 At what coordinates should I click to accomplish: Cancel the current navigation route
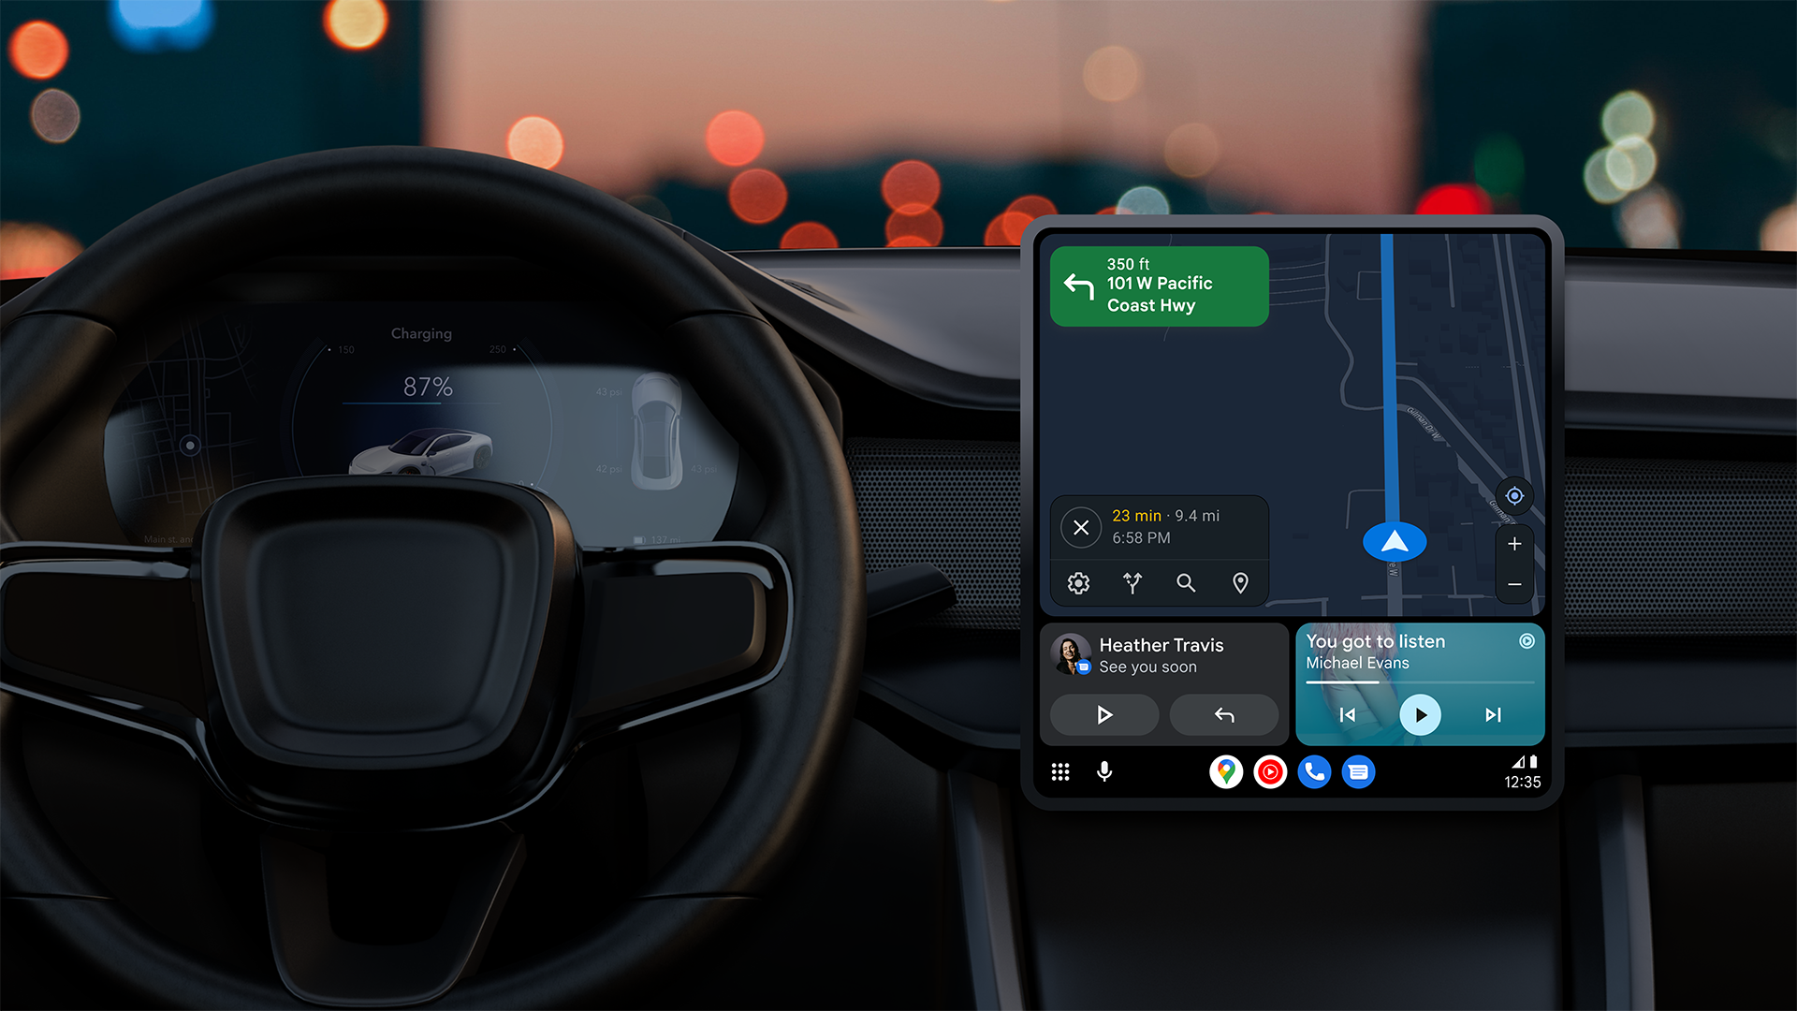click(1080, 526)
